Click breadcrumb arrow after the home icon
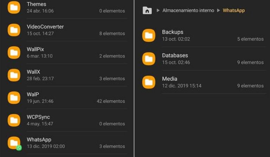 click(158, 11)
